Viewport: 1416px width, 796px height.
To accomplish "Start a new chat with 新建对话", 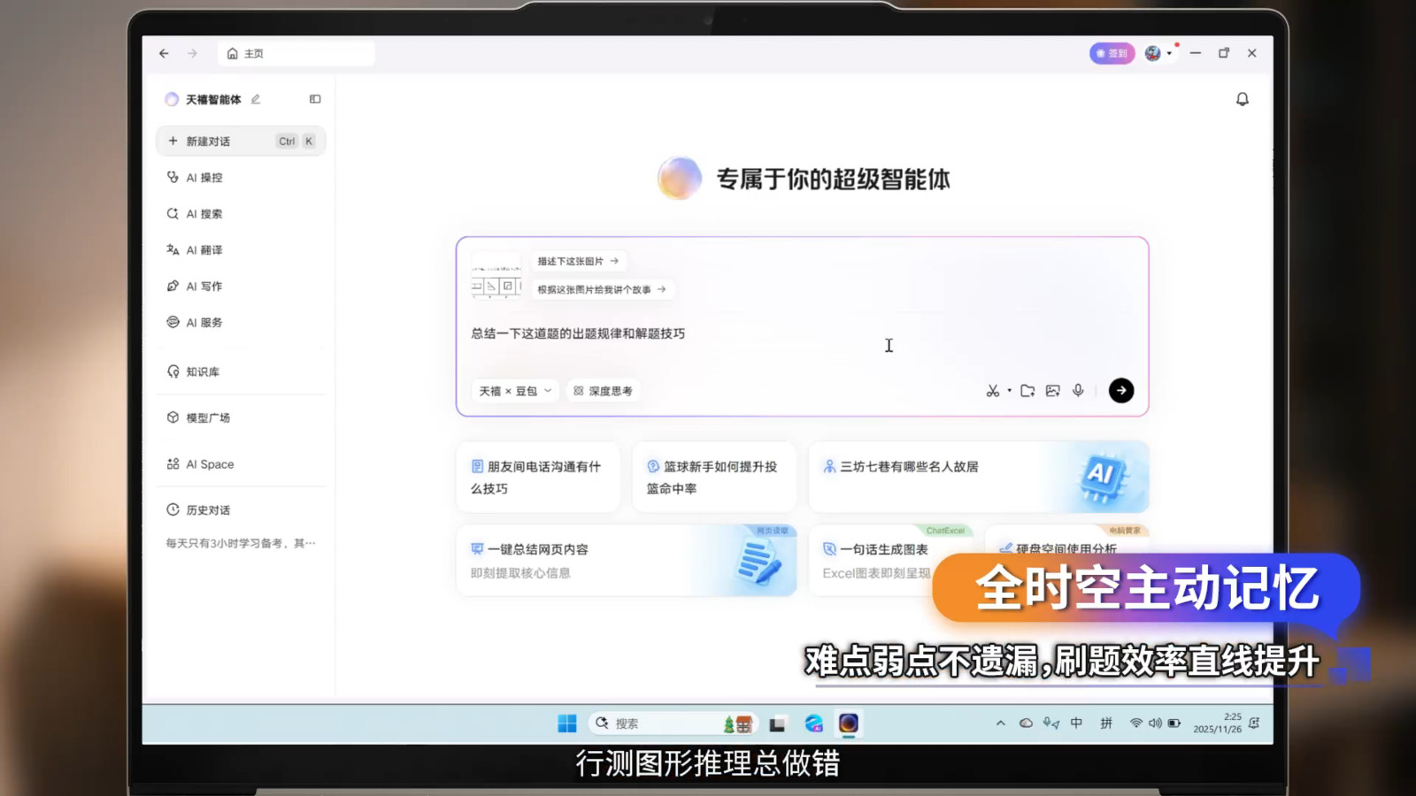I will tap(209, 142).
